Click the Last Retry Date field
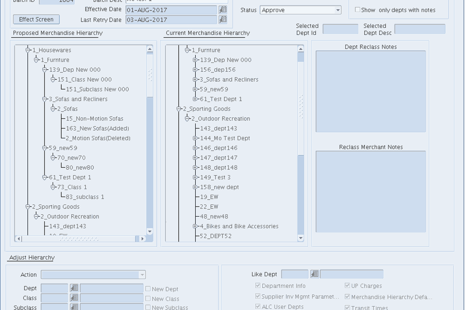 point(172,20)
